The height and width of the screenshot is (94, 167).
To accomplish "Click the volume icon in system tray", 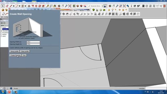I will (x=153, y=92).
